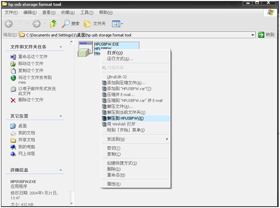The image size is (280, 208).
Task: Collapse the 其它位置 panel
Action: 61,116
